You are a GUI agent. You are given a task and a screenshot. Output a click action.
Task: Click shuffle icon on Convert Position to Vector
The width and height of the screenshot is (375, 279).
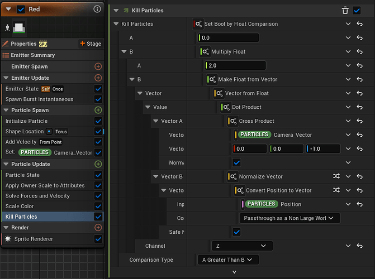click(336, 190)
